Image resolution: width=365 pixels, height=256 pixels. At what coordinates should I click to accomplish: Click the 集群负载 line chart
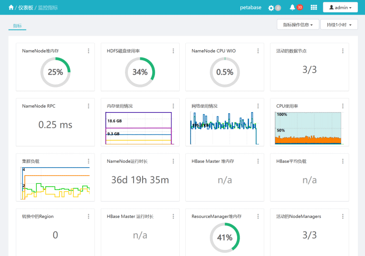click(55, 183)
